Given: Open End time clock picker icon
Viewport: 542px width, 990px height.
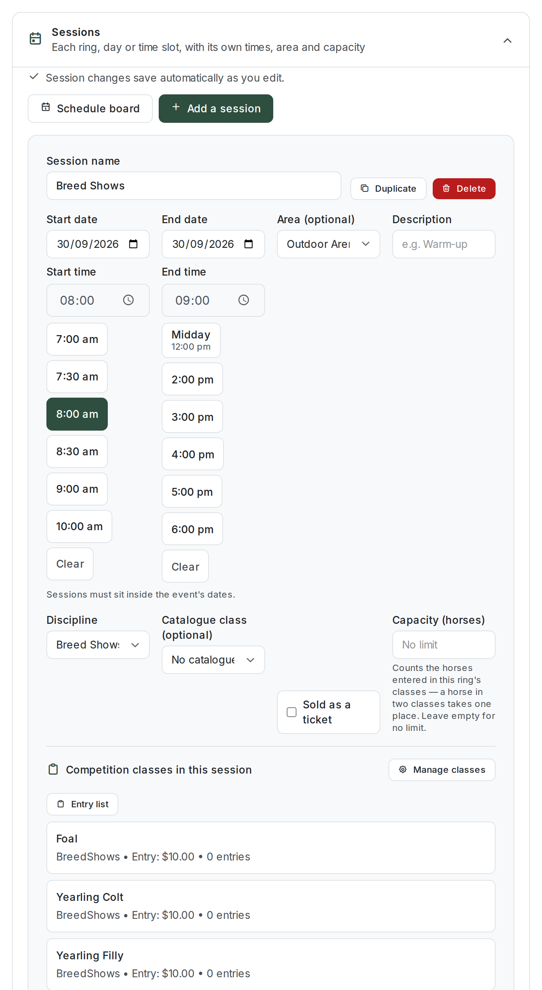Looking at the screenshot, I should click(x=244, y=300).
